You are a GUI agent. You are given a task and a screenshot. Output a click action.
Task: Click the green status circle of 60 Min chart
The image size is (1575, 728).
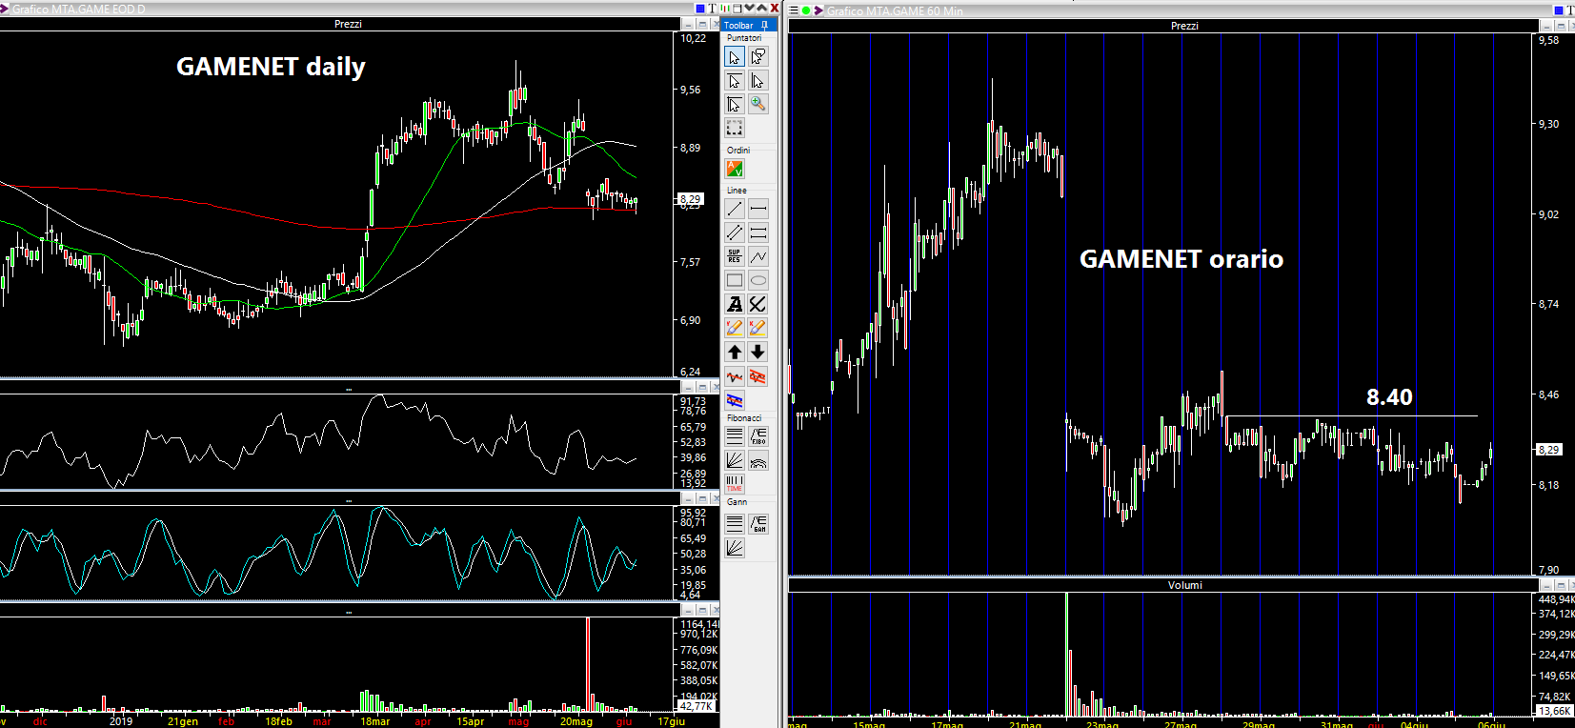(x=806, y=10)
